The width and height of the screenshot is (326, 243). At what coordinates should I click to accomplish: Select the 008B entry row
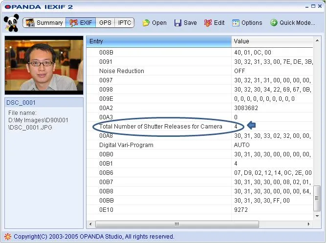[199, 53]
